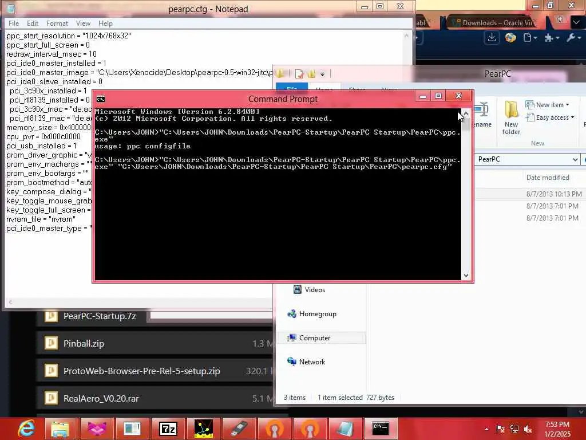Add a new browser tab
This screenshot has height=440, width=586.
pos(560,19)
